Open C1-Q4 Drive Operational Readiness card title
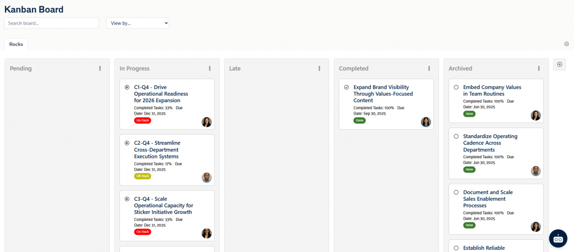The width and height of the screenshot is (574, 252). 161,94
